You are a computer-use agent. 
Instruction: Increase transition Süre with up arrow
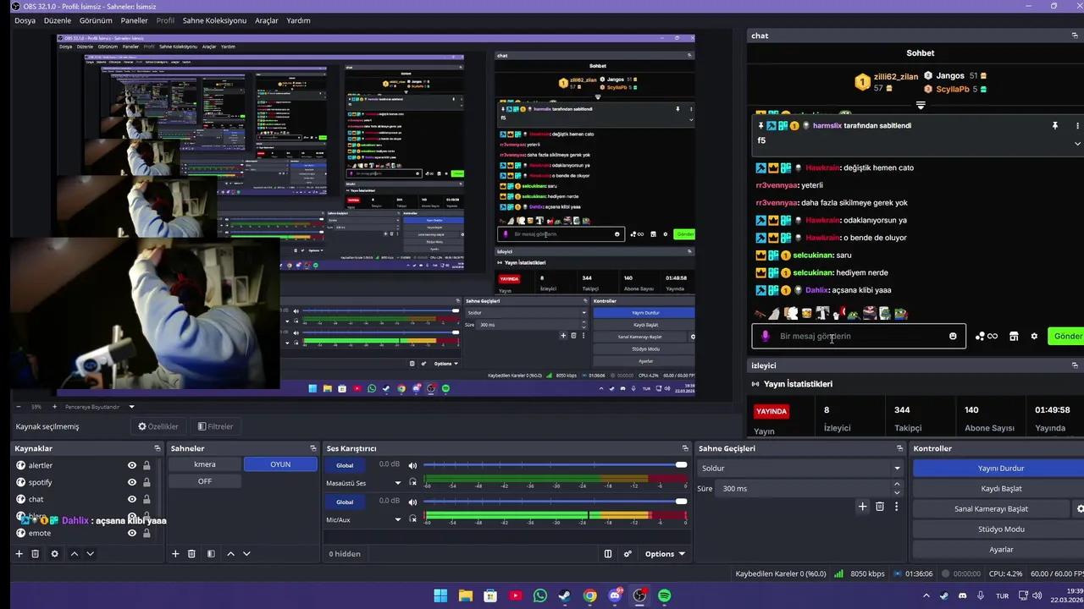point(897,484)
